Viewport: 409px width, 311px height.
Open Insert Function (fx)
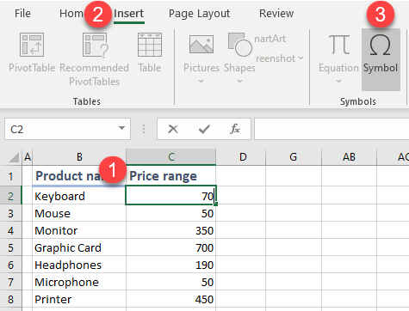click(x=235, y=129)
